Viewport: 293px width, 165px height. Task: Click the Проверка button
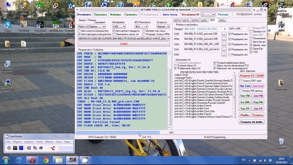101,14
